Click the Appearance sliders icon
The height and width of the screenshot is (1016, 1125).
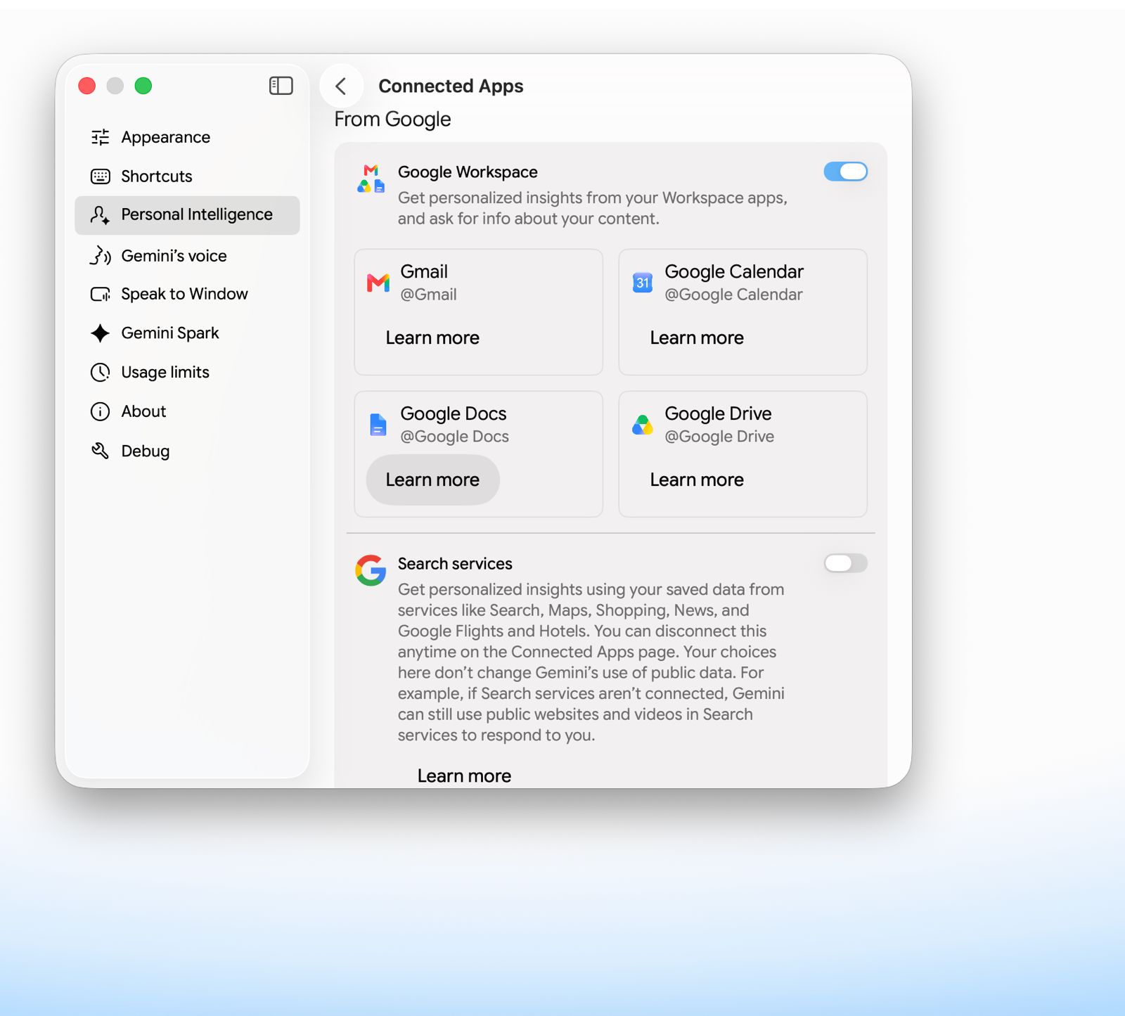pyautogui.click(x=101, y=137)
